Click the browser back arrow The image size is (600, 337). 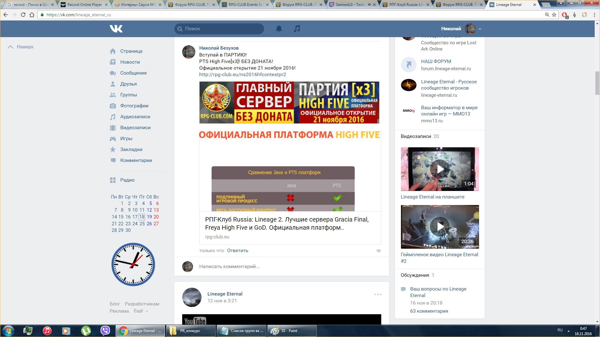(x=6, y=15)
